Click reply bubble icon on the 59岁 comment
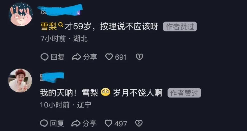The width and height of the screenshot is (247, 131). tap(44, 57)
